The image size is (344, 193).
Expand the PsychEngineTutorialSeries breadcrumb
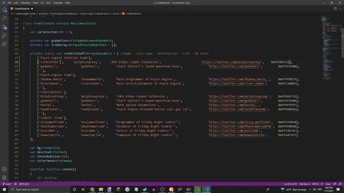tap(64, 13)
